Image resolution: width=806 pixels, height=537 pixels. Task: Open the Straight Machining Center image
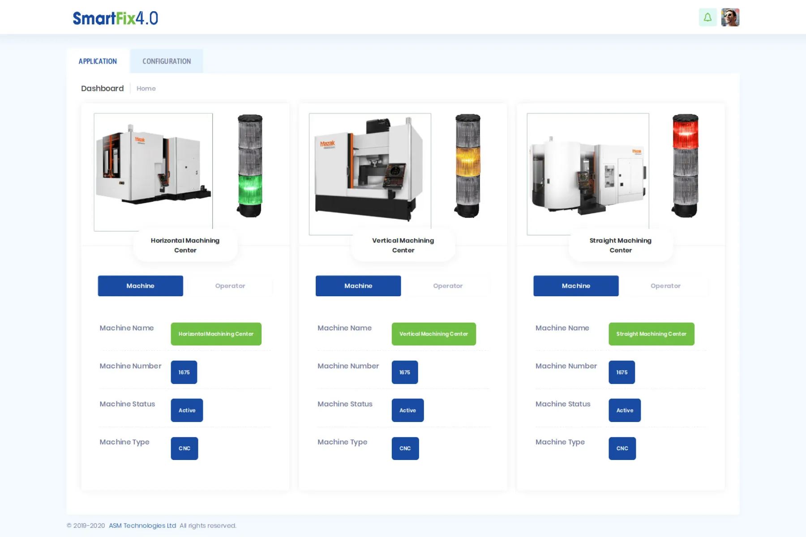[587, 174]
